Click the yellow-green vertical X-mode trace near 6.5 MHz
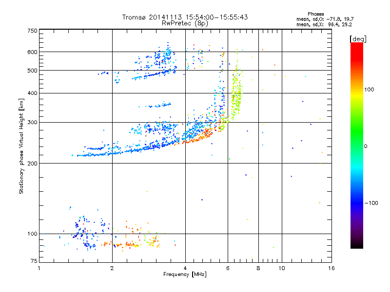Screen dimensions: 390x292 [x=236, y=97]
